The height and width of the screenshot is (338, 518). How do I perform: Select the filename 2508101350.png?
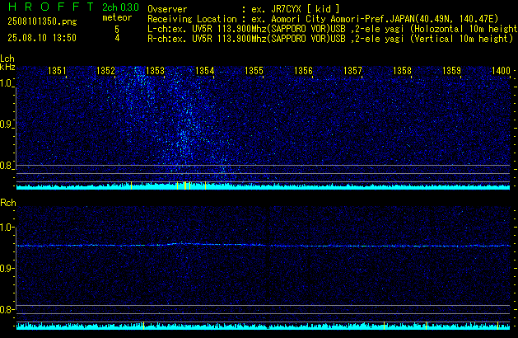(x=42, y=21)
